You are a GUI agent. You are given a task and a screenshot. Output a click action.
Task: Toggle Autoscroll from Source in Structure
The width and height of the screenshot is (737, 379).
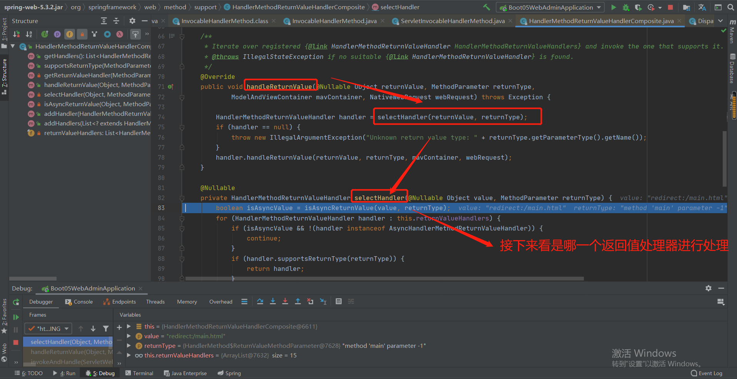click(135, 34)
